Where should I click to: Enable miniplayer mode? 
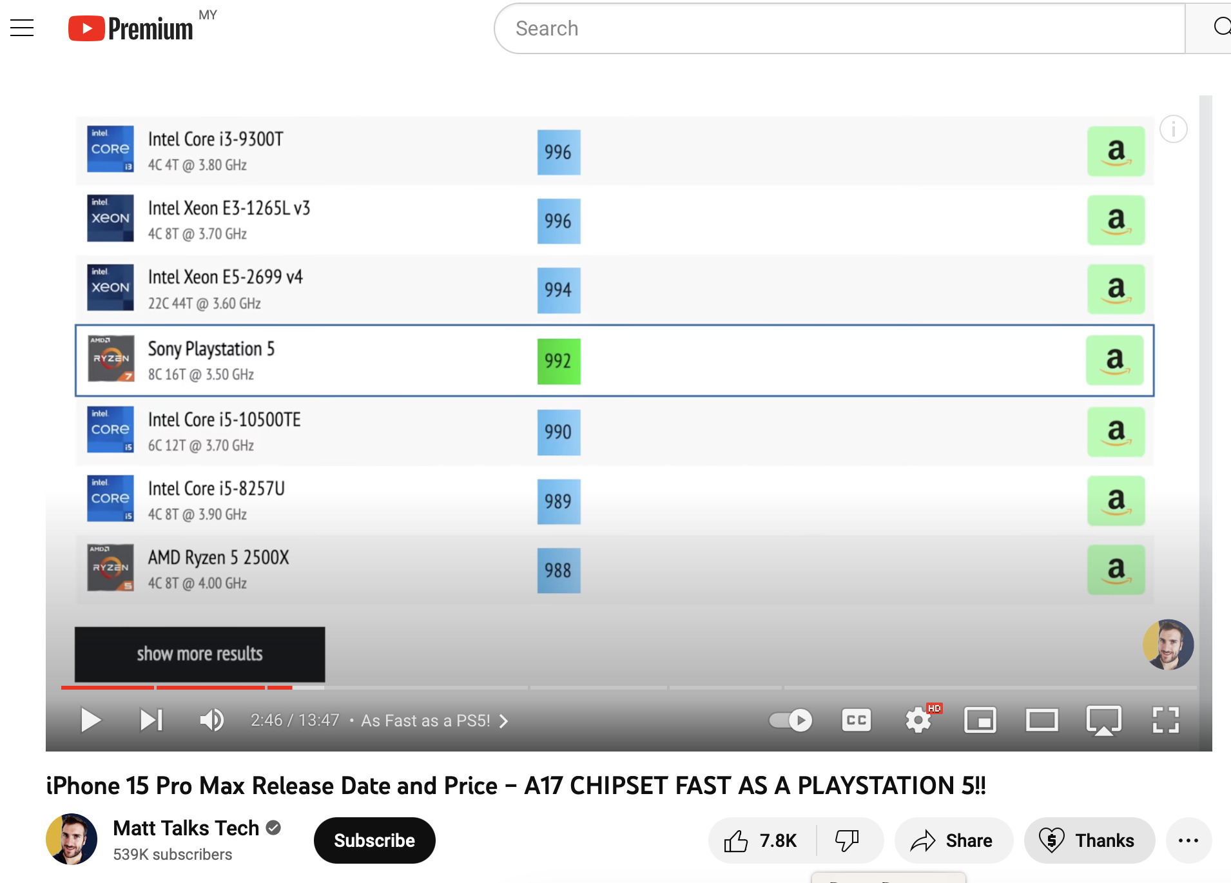(980, 720)
